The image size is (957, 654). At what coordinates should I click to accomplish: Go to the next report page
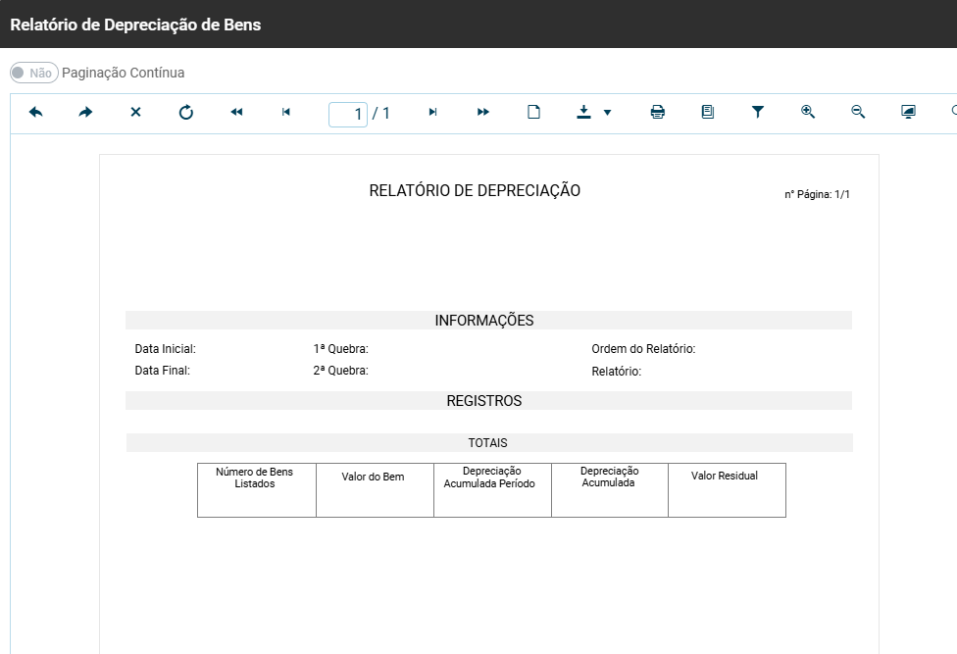coord(432,113)
